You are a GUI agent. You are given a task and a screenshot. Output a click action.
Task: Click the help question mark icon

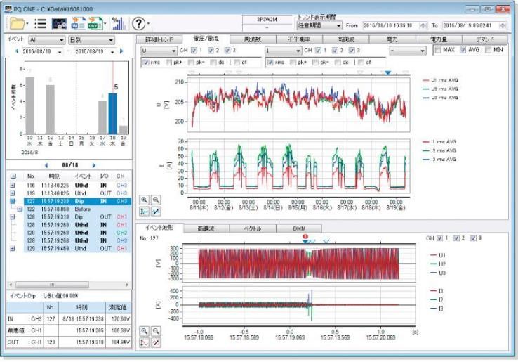[x=139, y=23]
